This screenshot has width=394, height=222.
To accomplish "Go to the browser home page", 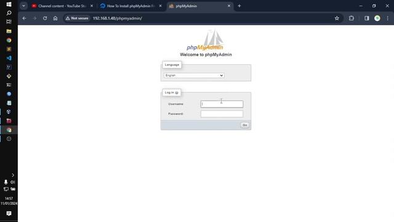I will pos(55,18).
